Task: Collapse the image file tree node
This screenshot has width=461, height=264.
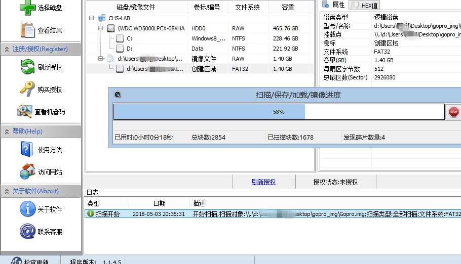Action: click(x=100, y=59)
